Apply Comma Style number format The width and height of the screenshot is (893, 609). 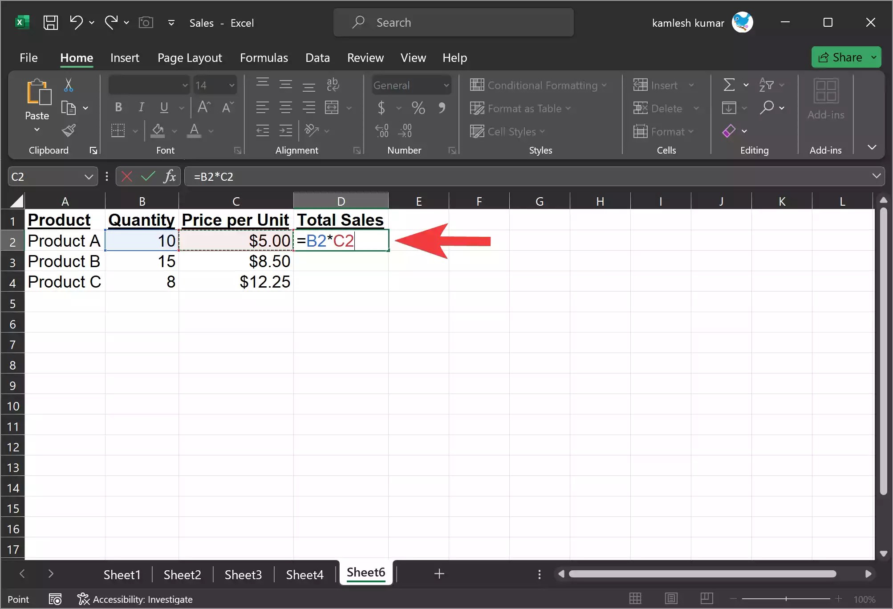pyautogui.click(x=442, y=108)
